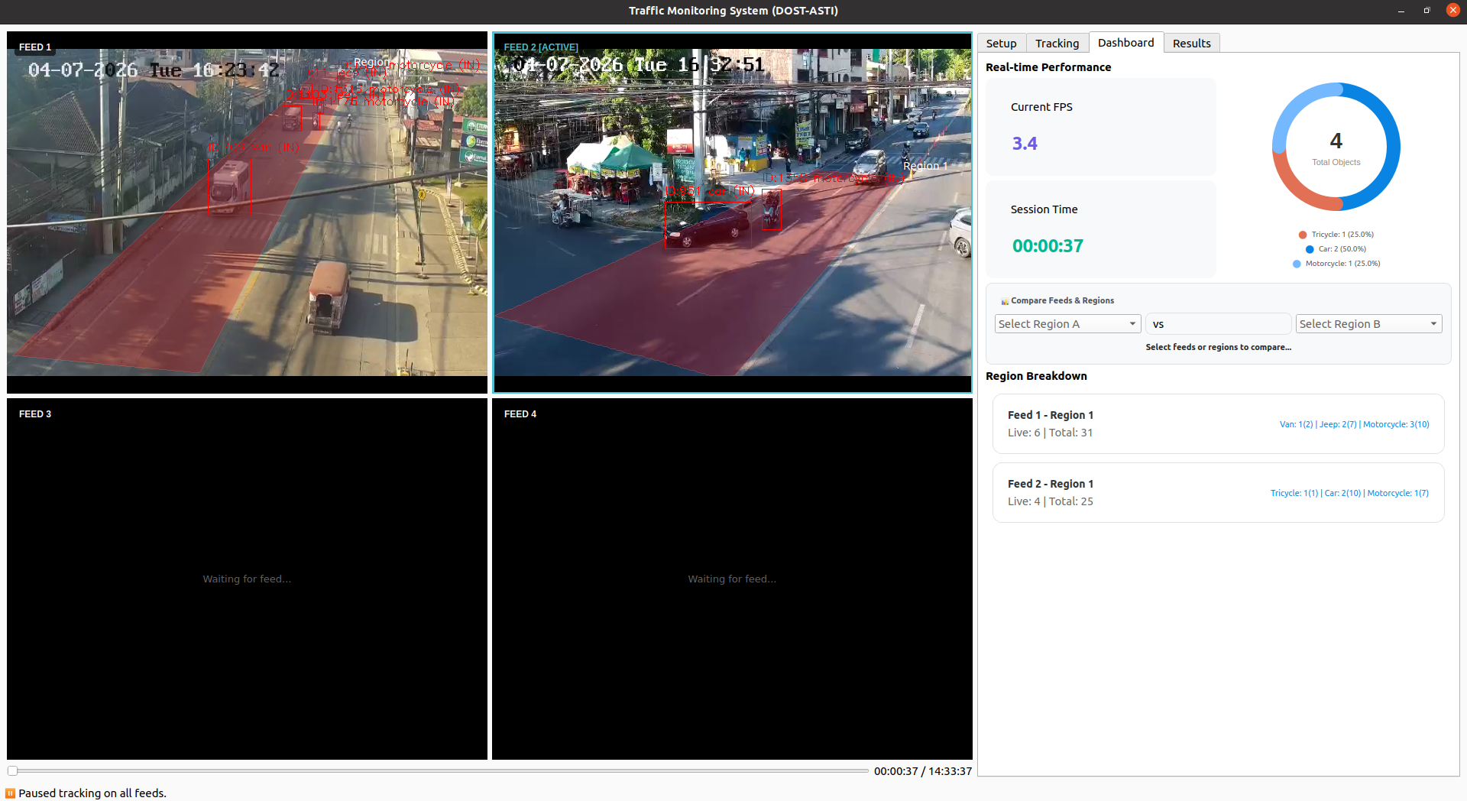Click the Feed 2 vehicle counts text

pyautogui.click(x=1349, y=493)
